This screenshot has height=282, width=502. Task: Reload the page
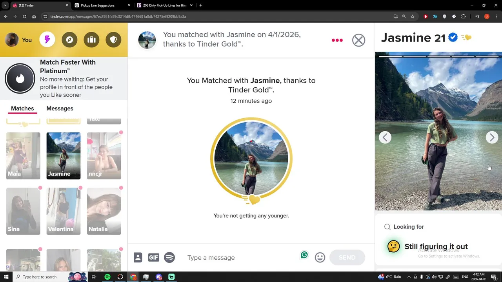pos(24,16)
